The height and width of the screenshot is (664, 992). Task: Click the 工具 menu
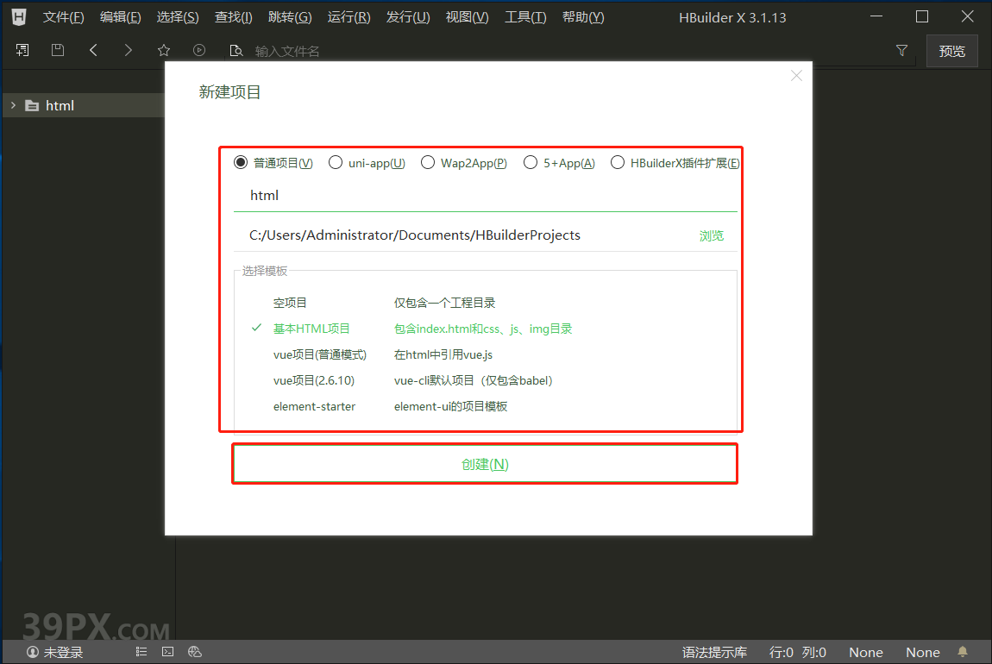pos(524,16)
